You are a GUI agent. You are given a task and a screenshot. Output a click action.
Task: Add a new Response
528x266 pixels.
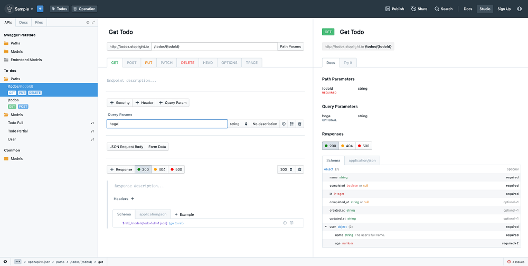click(x=121, y=169)
